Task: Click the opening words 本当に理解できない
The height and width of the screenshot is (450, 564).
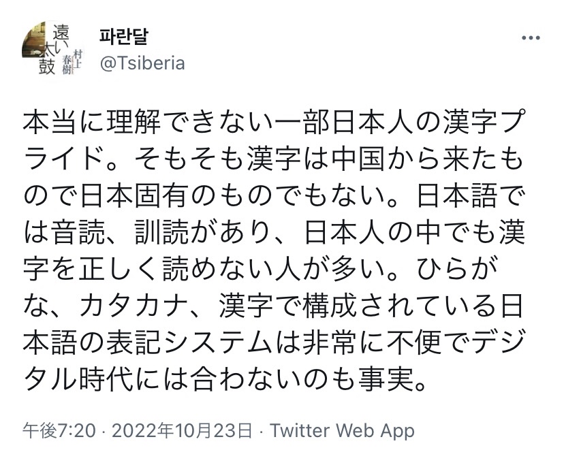Action: 148,121
